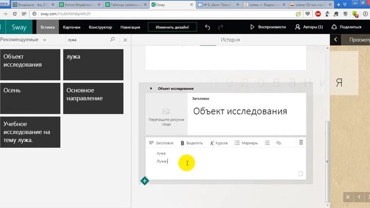Screen dimensions: 370x208
Task: Select the лужа suggestion tile
Action: pyautogui.click(x=93, y=65)
